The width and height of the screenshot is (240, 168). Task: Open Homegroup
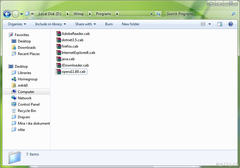[28, 79]
